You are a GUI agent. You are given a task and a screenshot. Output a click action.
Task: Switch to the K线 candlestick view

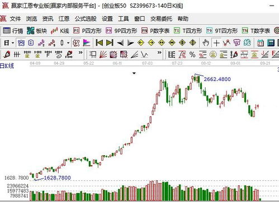[x=60, y=31]
